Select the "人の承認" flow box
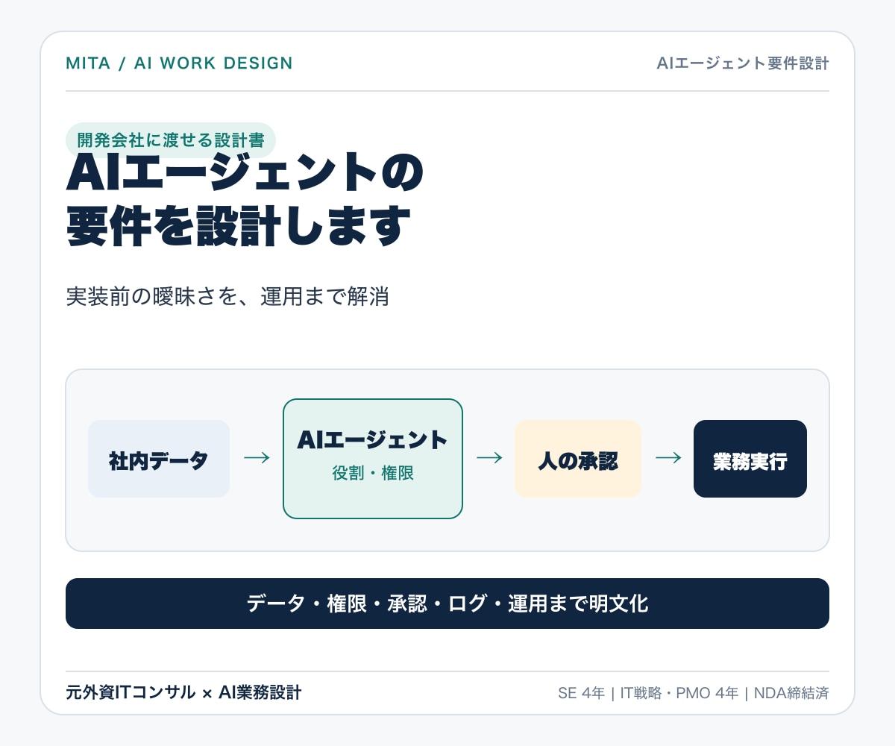 578,459
